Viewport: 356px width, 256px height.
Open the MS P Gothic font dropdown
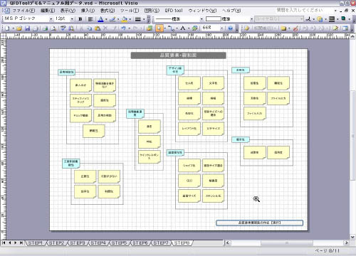click(x=51, y=19)
